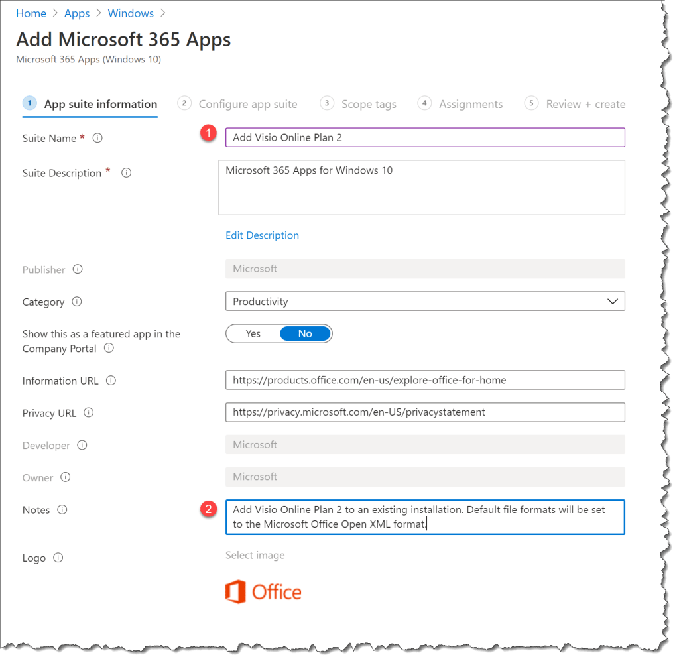Click inside the Notes text box

click(425, 517)
